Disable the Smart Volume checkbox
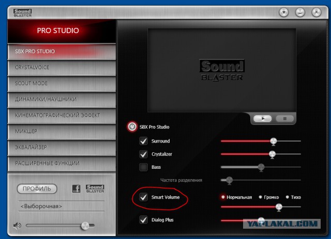331x239 pixels. [x=144, y=197]
